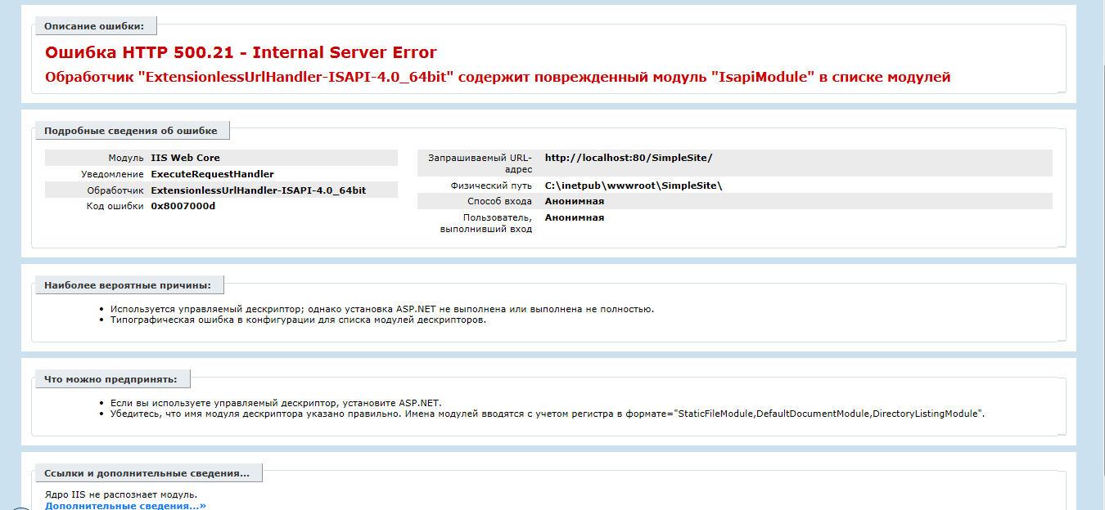This screenshot has height=510, width=1105.
Task: Click the error code value 0x8007000d
Action: coord(183,206)
